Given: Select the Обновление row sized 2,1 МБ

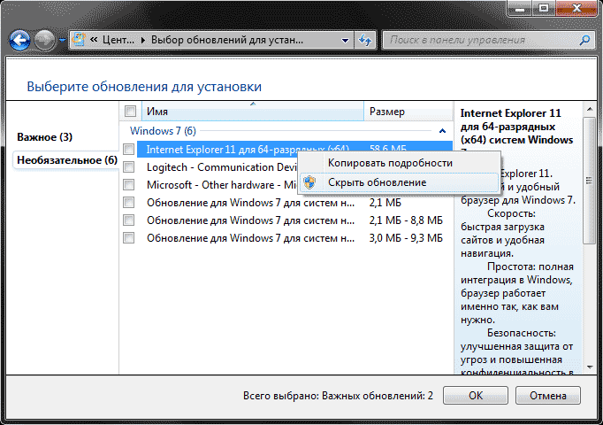Looking at the screenshot, I should pos(294,203).
